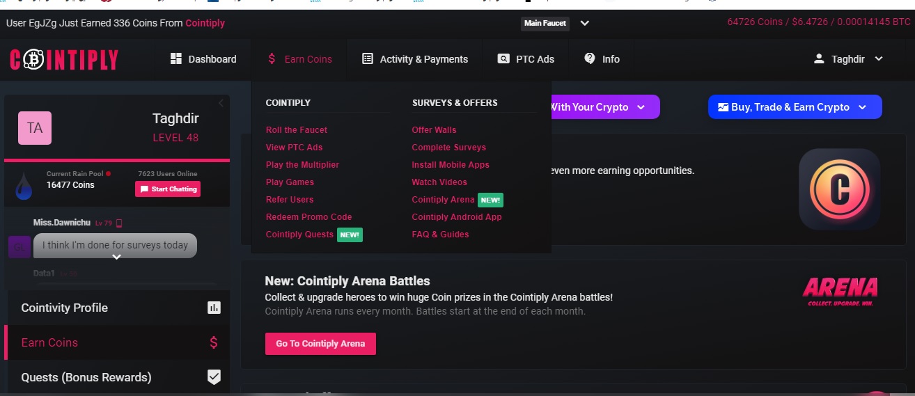Select Cointiply Android App link
915x396 pixels.
click(x=457, y=217)
